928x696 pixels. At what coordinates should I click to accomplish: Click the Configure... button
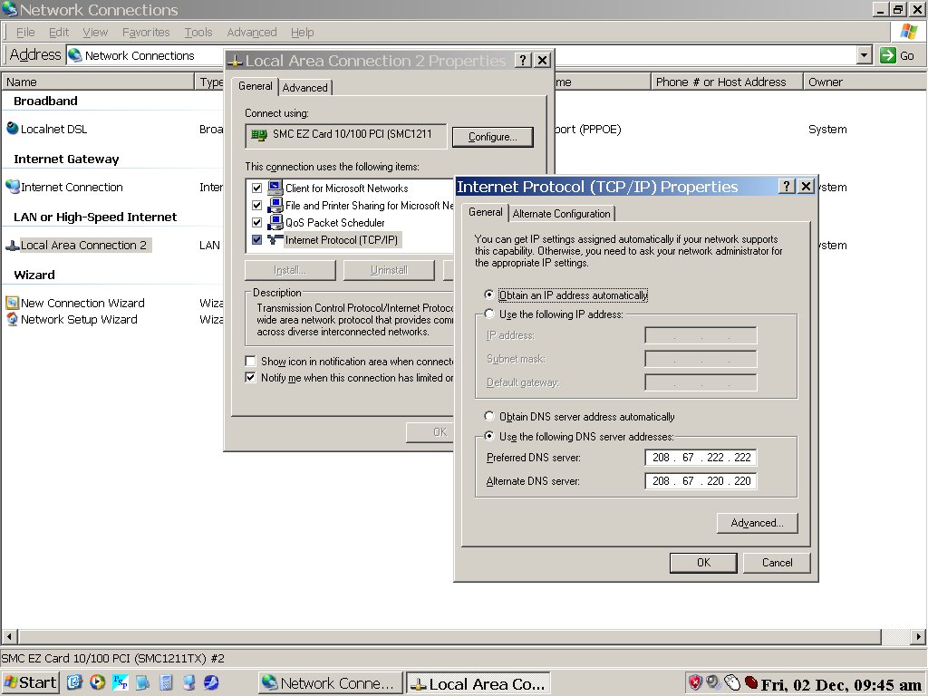492,137
